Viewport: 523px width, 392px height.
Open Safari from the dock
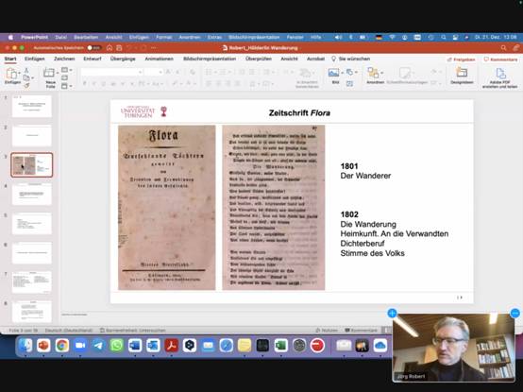point(227,346)
